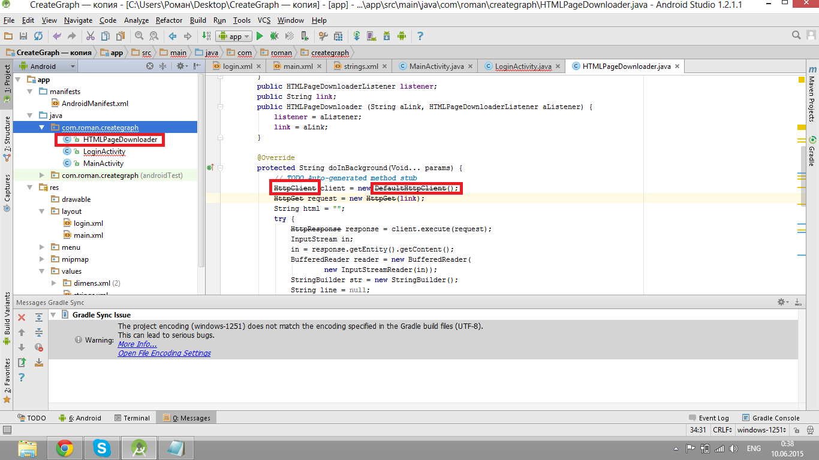Click the windows-1251 encoding in status bar
The image size is (819, 460).
[x=761, y=430]
